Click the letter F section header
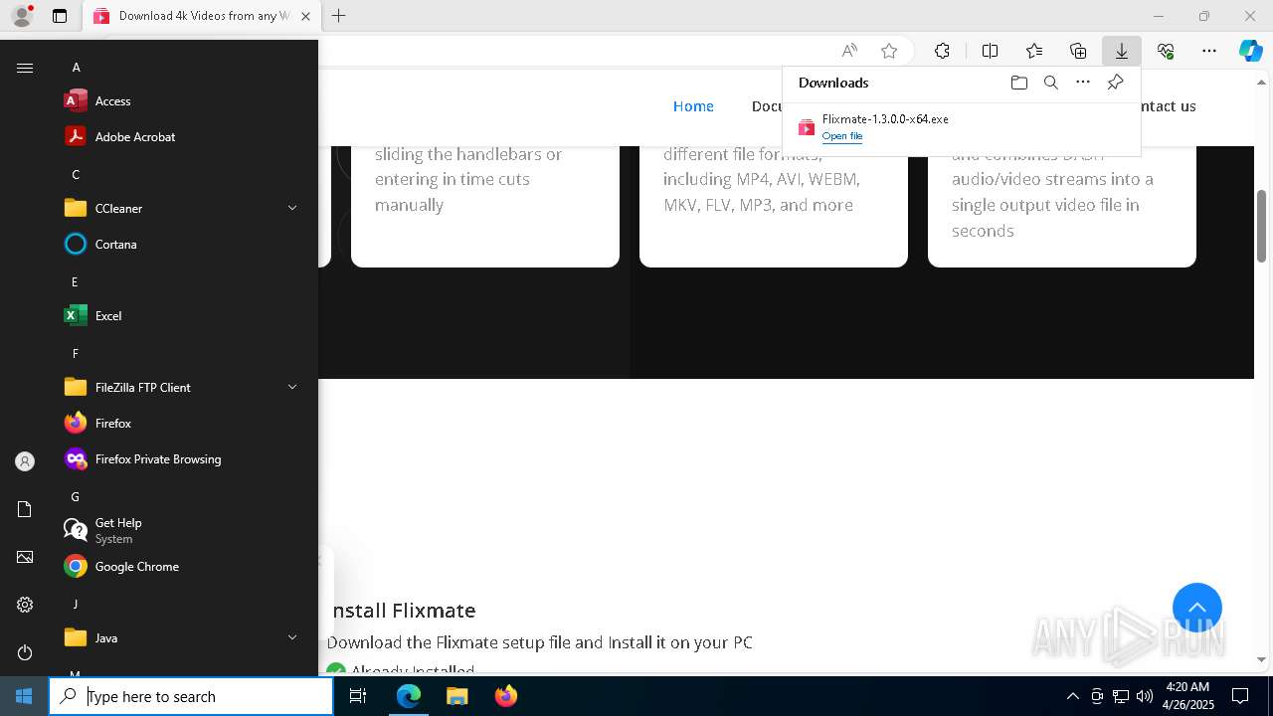Viewport: 1273px width, 716px height. (76, 353)
